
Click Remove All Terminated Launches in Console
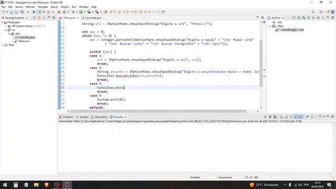tap(275, 117)
